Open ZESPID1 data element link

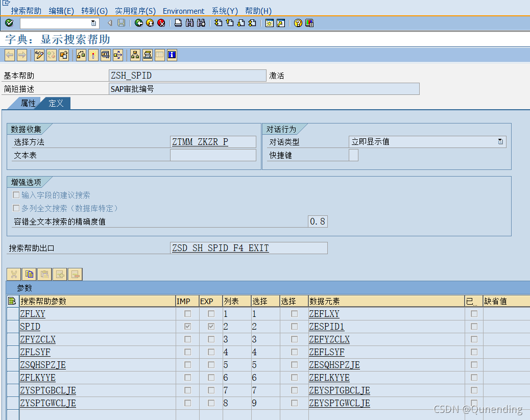click(x=326, y=327)
